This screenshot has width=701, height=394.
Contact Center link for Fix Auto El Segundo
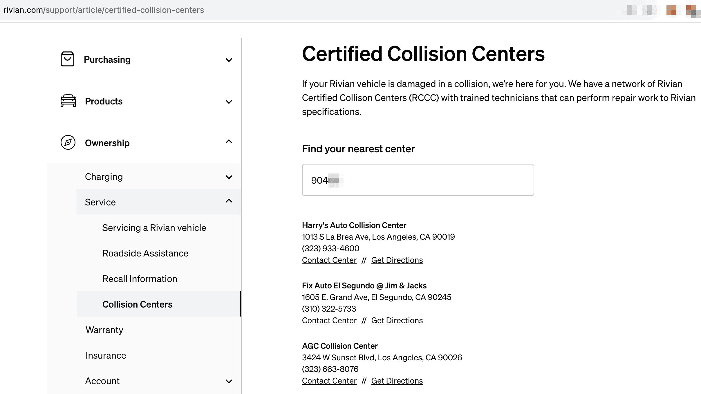[329, 321]
